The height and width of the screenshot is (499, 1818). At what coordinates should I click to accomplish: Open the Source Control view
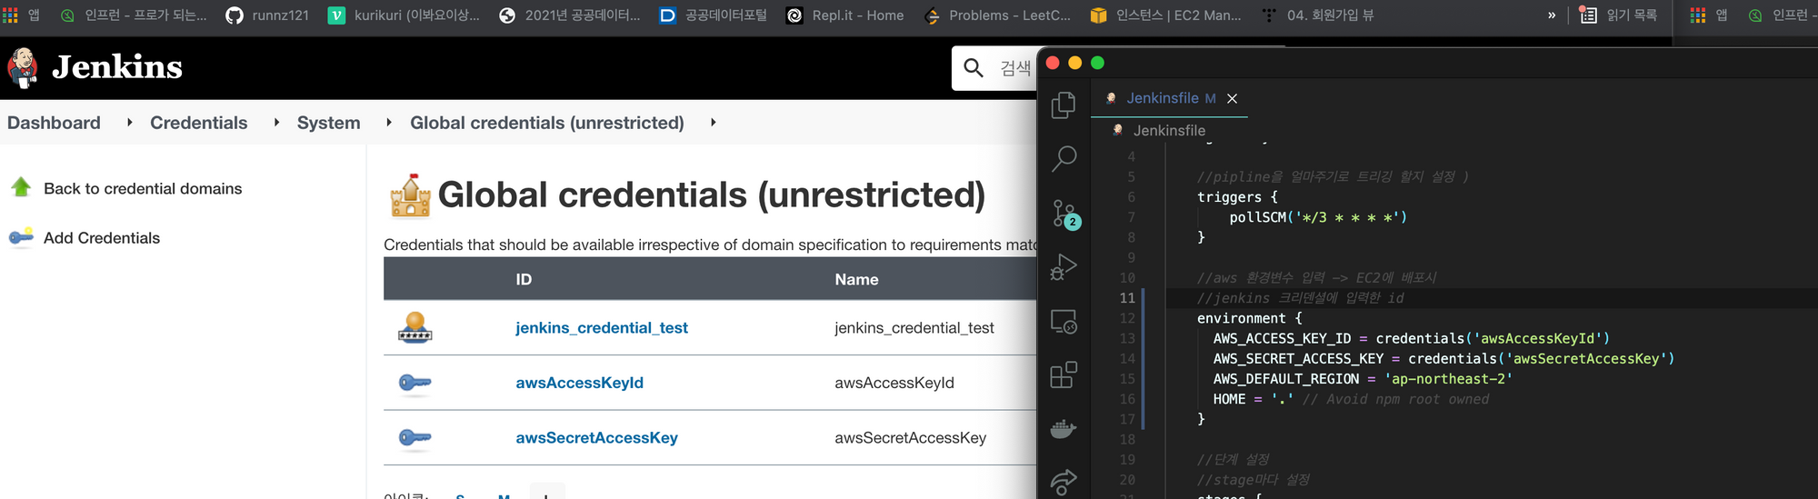pos(1064,214)
